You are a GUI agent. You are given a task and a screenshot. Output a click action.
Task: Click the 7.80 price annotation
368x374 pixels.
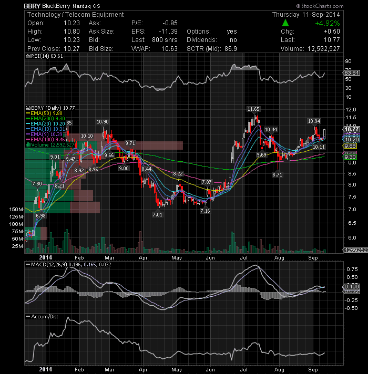(x=37, y=184)
